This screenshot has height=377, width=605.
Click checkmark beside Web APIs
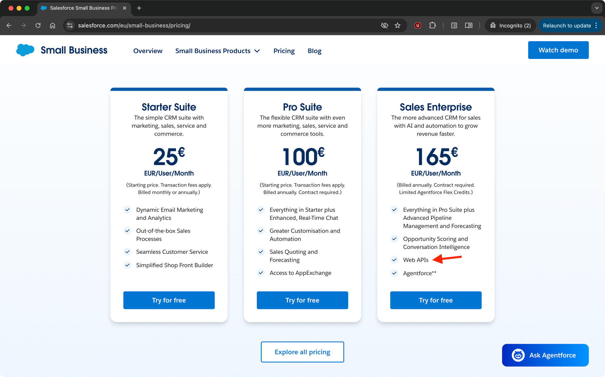click(x=394, y=260)
